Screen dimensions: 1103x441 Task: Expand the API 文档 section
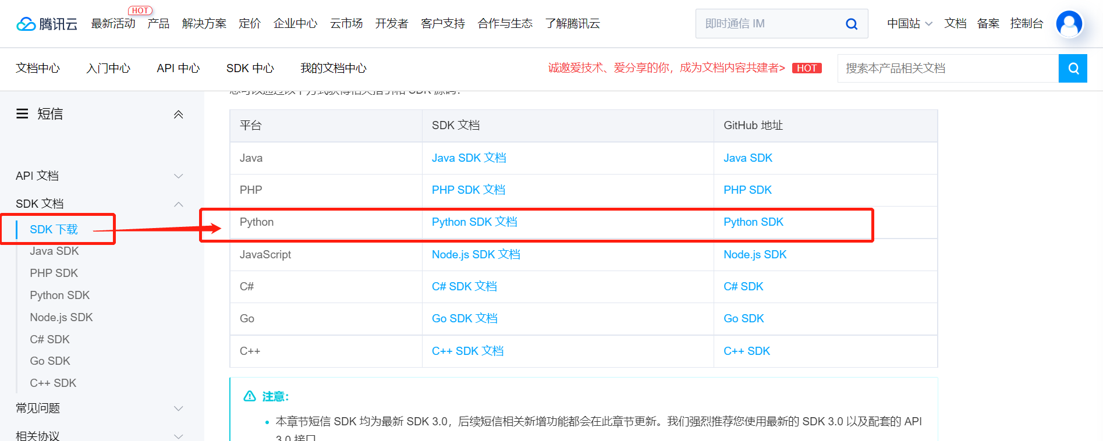click(179, 176)
